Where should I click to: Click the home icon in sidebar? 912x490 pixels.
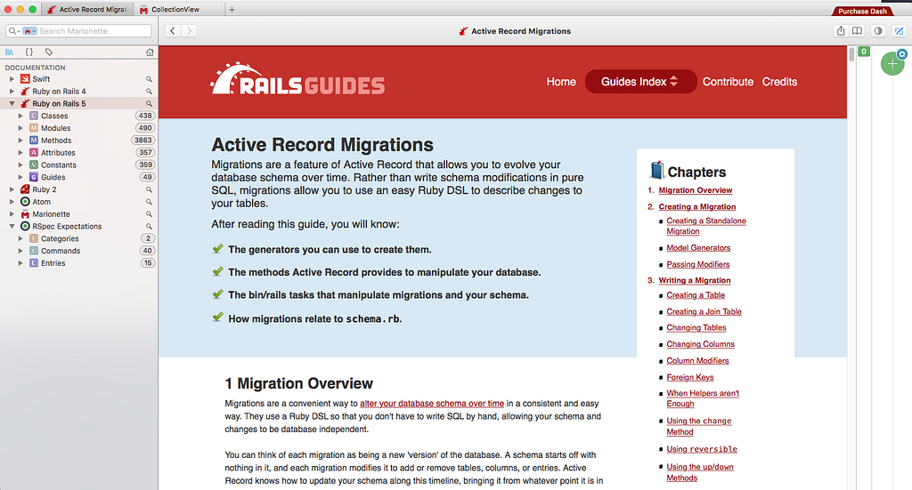pyautogui.click(x=150, y=52)
